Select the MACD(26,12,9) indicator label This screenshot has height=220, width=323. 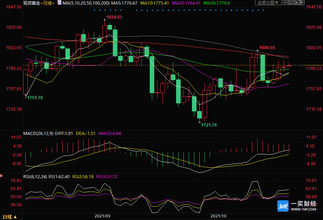pos(38,134)
